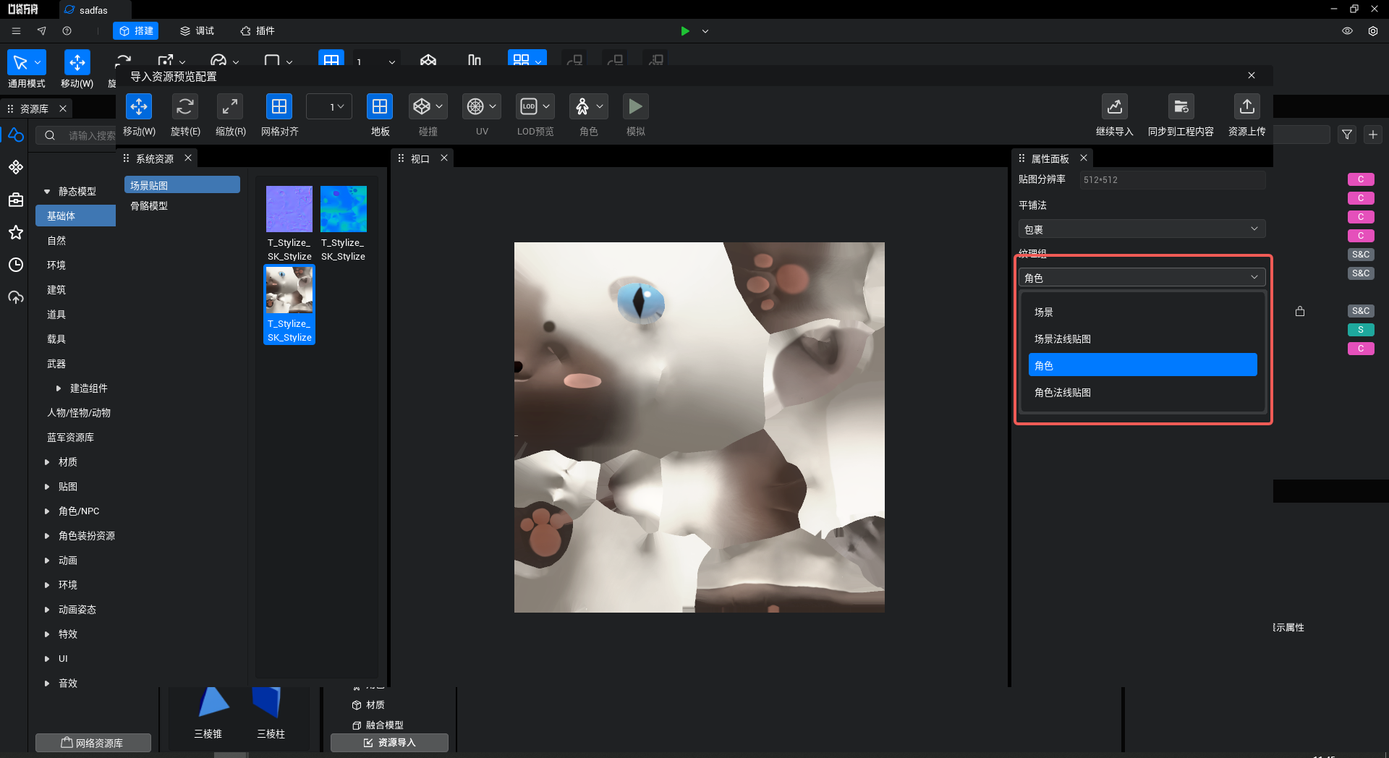
Task: Select 骨骼模型 category
Action: pyautogui.click(x=182, y=206)
